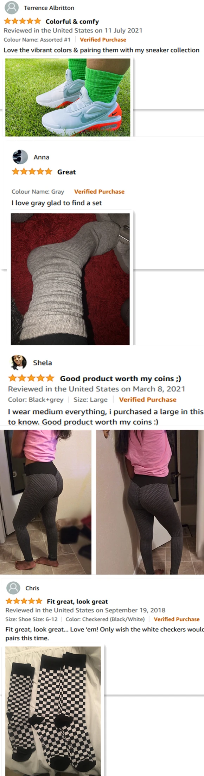
Task: Click the five-star rating on Terrence's review
Action: (23, 22)
